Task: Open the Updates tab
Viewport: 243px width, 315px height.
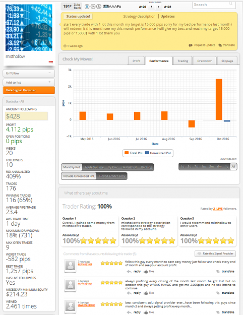Action: 167,16
